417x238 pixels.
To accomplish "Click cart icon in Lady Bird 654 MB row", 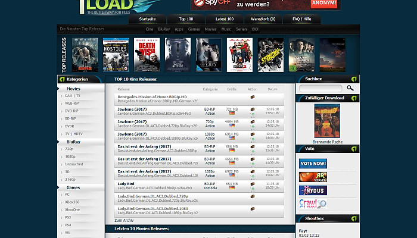I will tap(253, 184).
